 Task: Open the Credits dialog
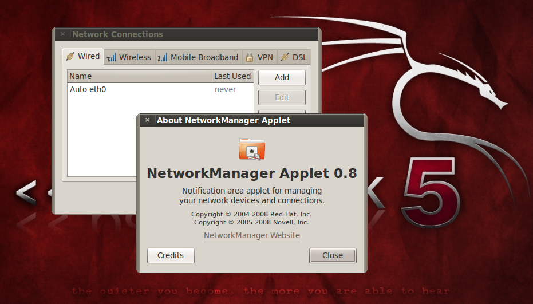pos(171,255)
